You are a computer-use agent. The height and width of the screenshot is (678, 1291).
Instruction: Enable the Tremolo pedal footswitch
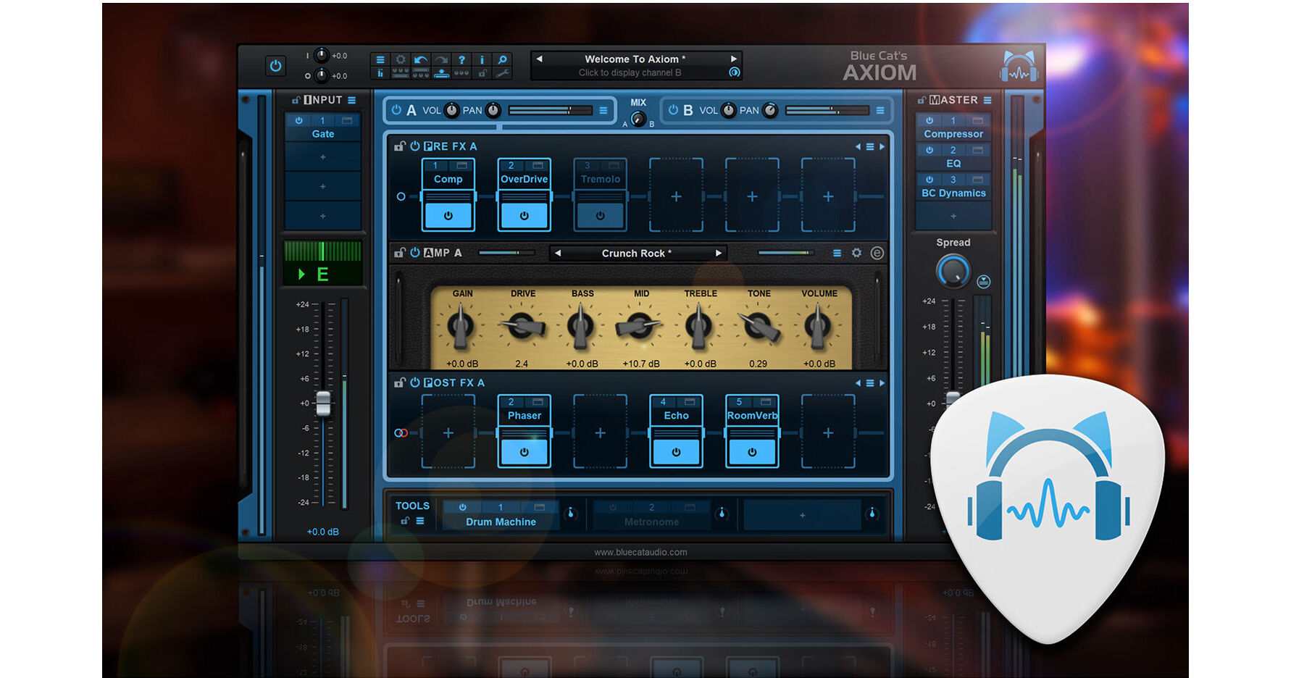[x=600, y=216]
